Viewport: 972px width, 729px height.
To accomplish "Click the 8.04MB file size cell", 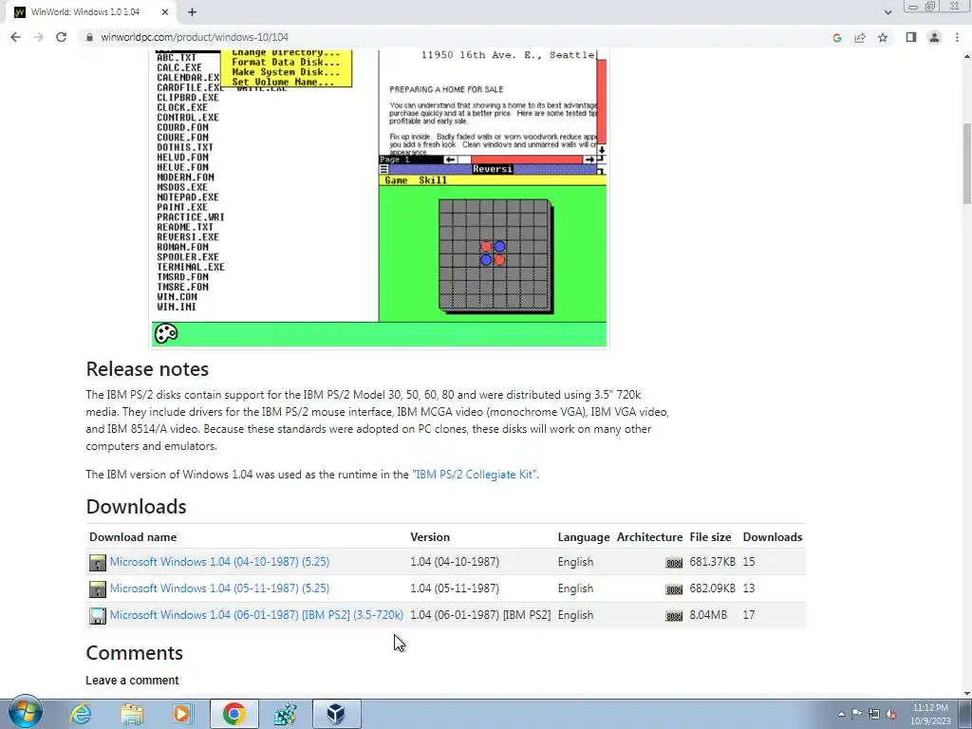I will pos(708,615).
